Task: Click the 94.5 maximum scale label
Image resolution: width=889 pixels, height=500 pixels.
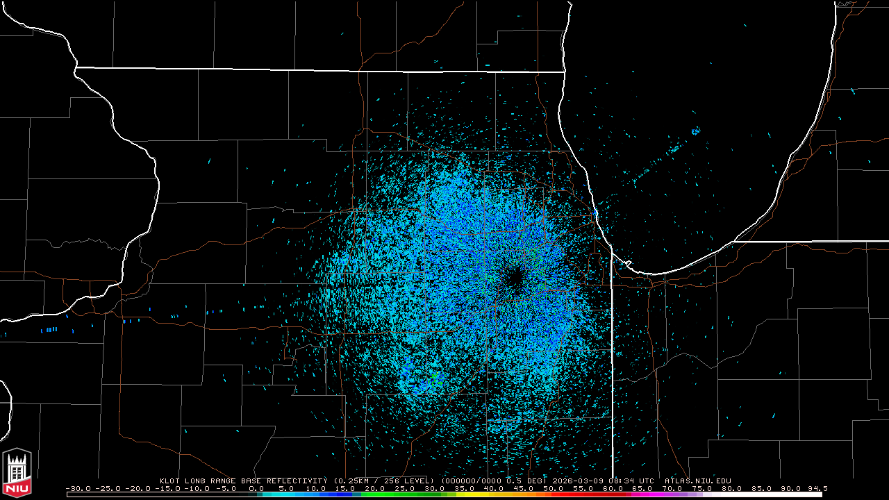Action: click(x=817, y=489)
